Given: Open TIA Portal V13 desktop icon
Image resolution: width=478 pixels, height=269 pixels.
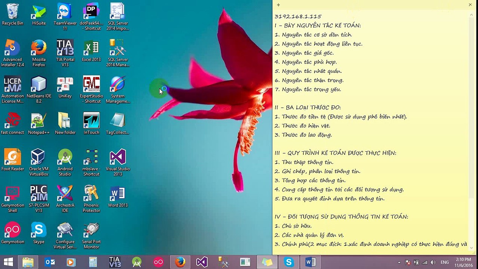Looking at the screenshot, I should tap(65, 53).
